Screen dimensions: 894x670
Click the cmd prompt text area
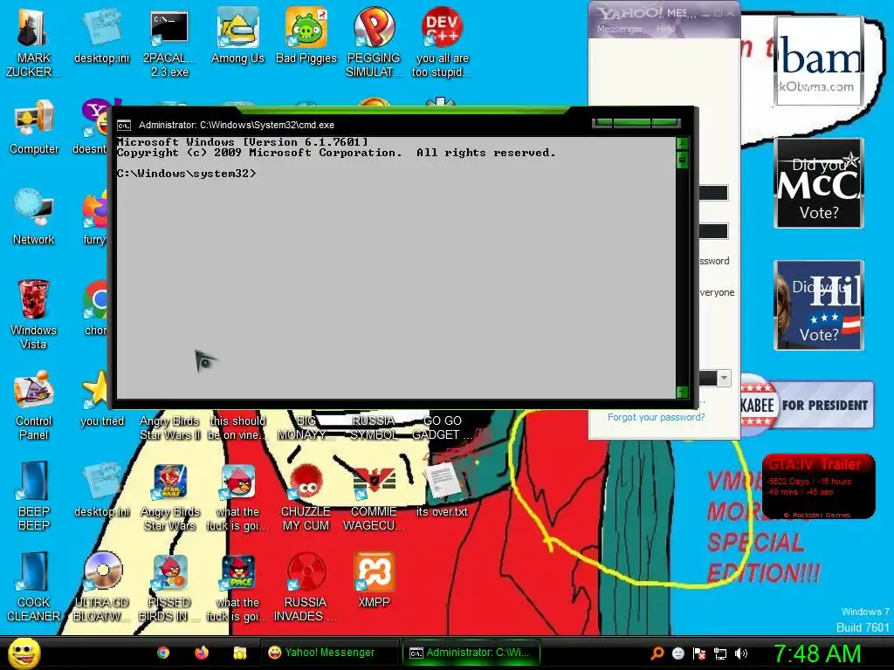click(x=395, y=268)
